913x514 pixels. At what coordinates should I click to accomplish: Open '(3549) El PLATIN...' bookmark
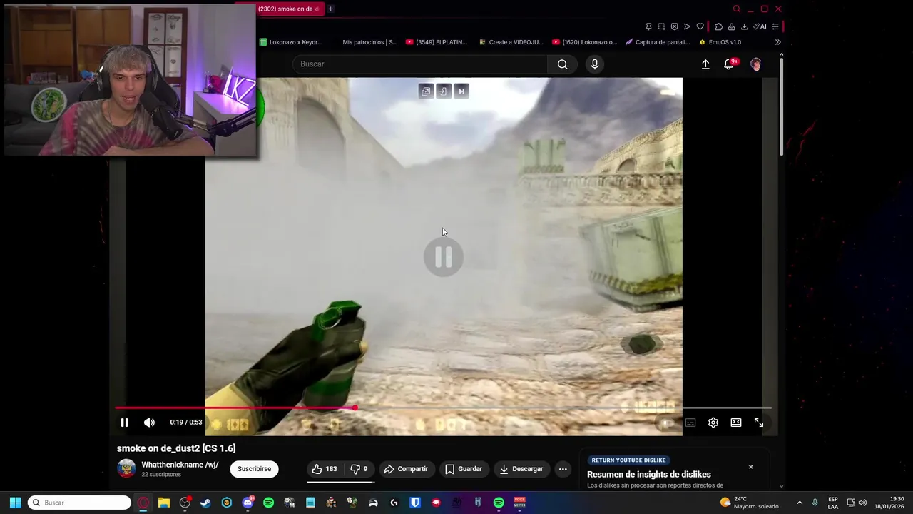(x=437, y=42)
